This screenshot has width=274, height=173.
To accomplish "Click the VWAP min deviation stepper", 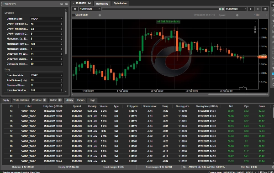I will tap(62, 29).
